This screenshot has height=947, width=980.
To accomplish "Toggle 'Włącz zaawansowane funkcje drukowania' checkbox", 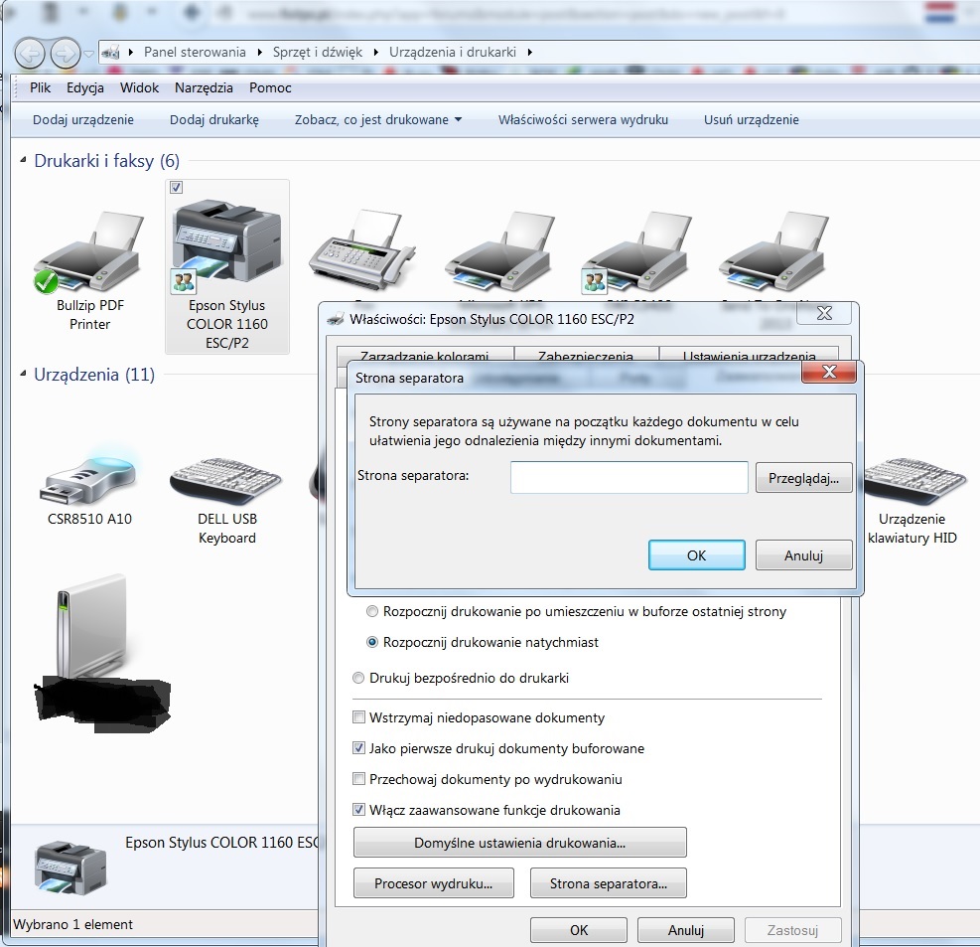I will (x=358, y=810).
